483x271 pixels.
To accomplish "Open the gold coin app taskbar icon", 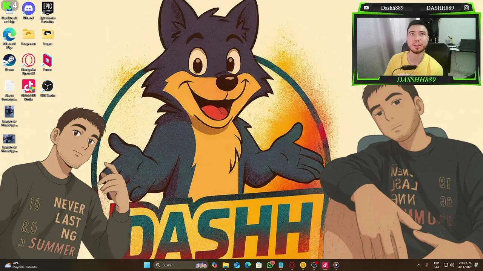I will [303, 265].
